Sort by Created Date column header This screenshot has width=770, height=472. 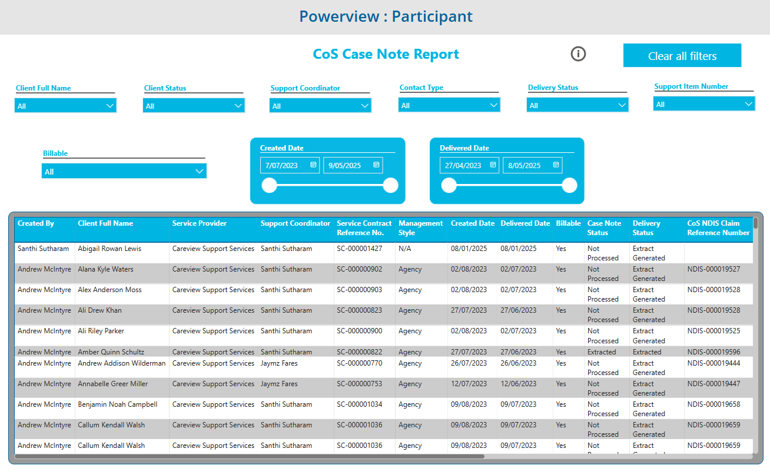click(473, 223)
